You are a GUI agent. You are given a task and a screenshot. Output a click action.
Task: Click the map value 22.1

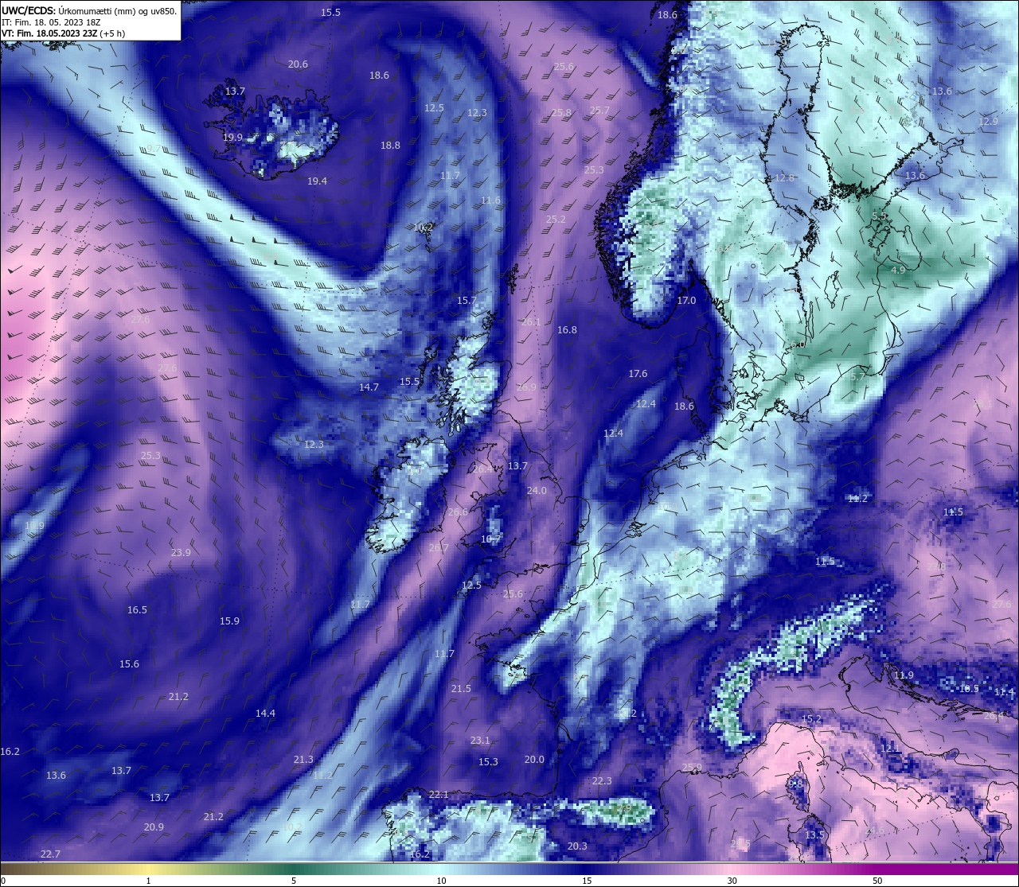(439, 795)
